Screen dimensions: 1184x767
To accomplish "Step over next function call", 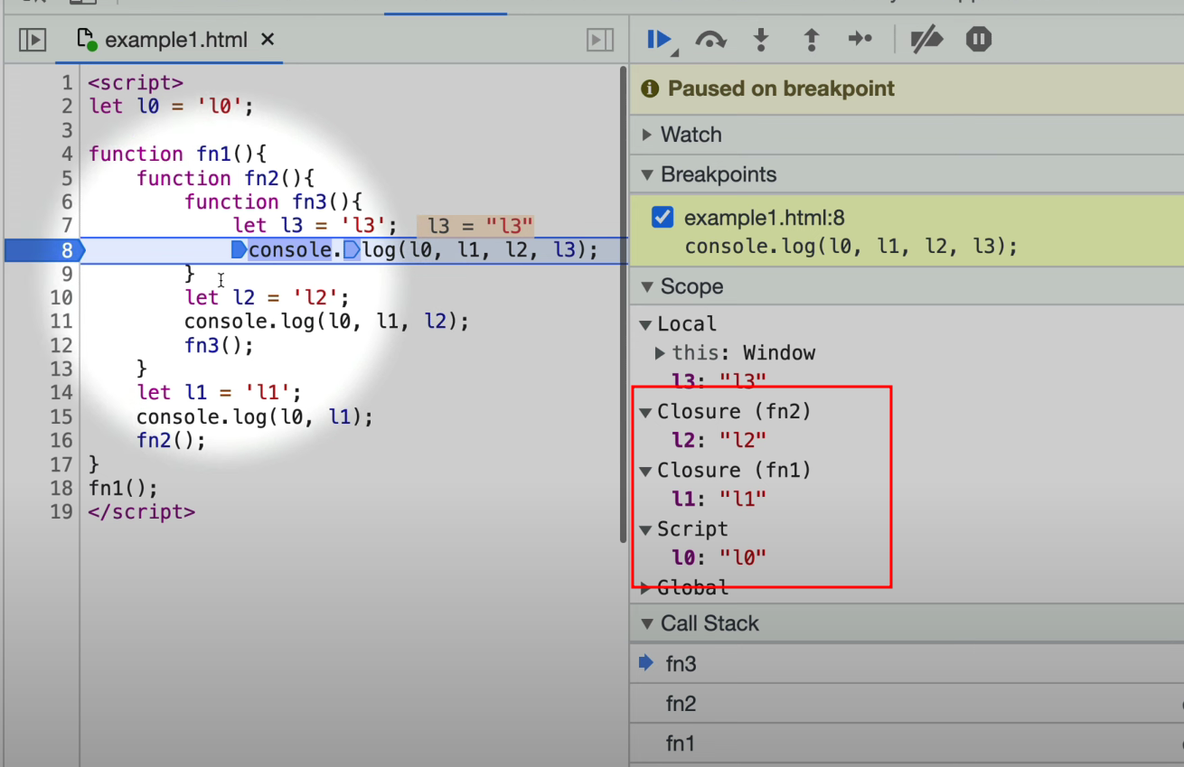I will [710, 40].
